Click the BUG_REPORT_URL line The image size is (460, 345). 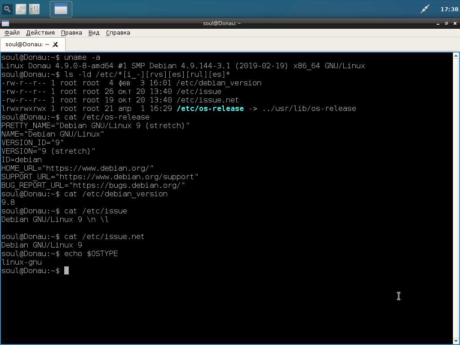[x=93, y=186]
